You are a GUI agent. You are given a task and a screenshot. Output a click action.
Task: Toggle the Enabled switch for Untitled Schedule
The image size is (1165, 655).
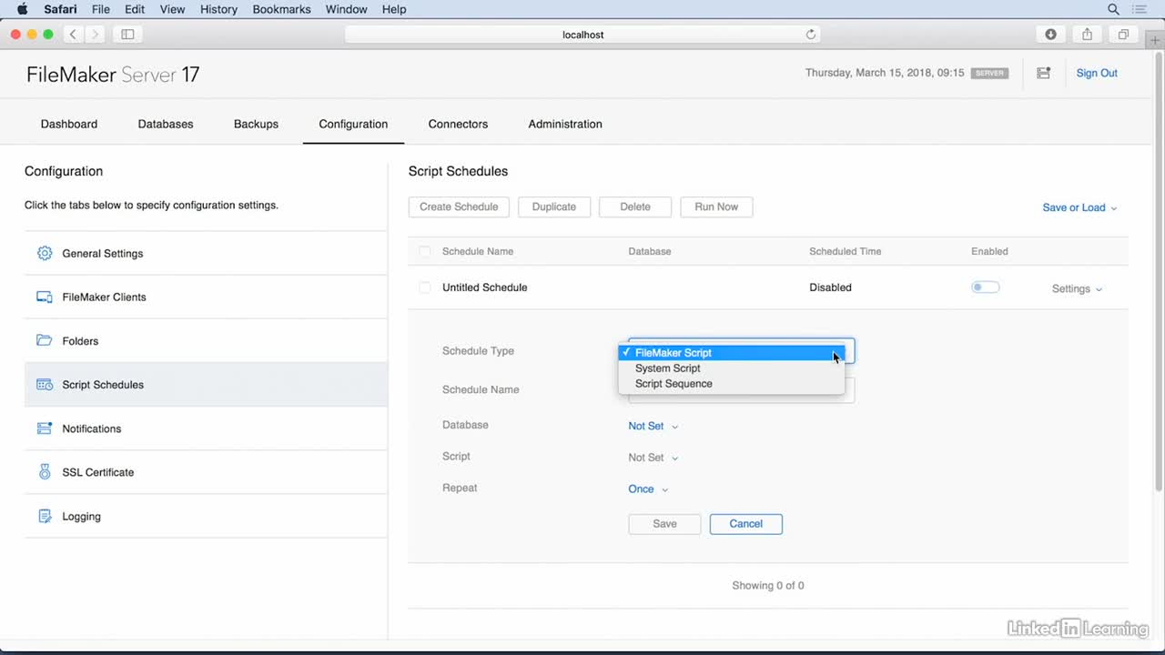(x=985, y=287)
